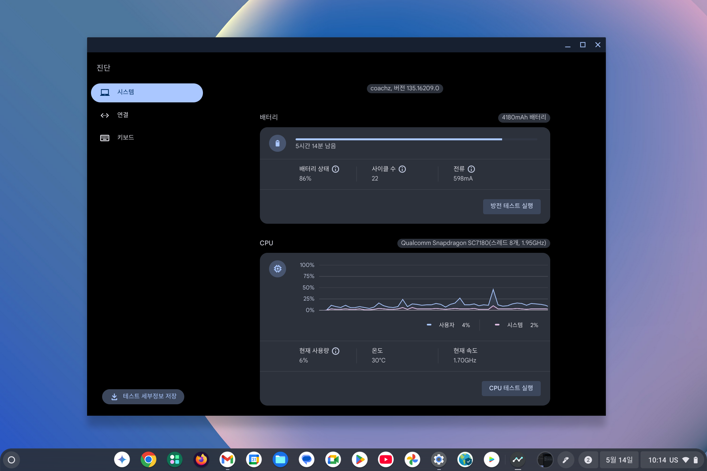Viewport: 707px width, 471px height.
Task: Open the launcher circle button
Action: 11,460
